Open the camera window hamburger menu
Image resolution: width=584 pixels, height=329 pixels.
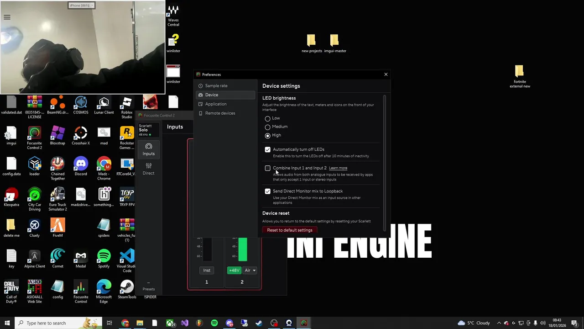7,17
